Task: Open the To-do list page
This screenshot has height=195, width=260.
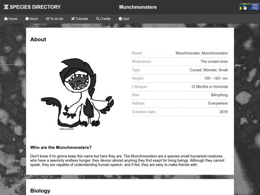Action: (x=54, y=19)
